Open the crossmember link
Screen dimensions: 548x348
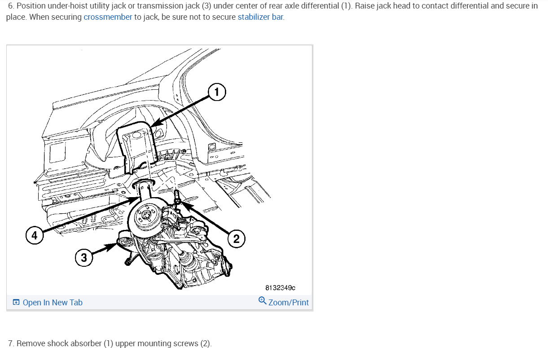(x=108, y=17)
